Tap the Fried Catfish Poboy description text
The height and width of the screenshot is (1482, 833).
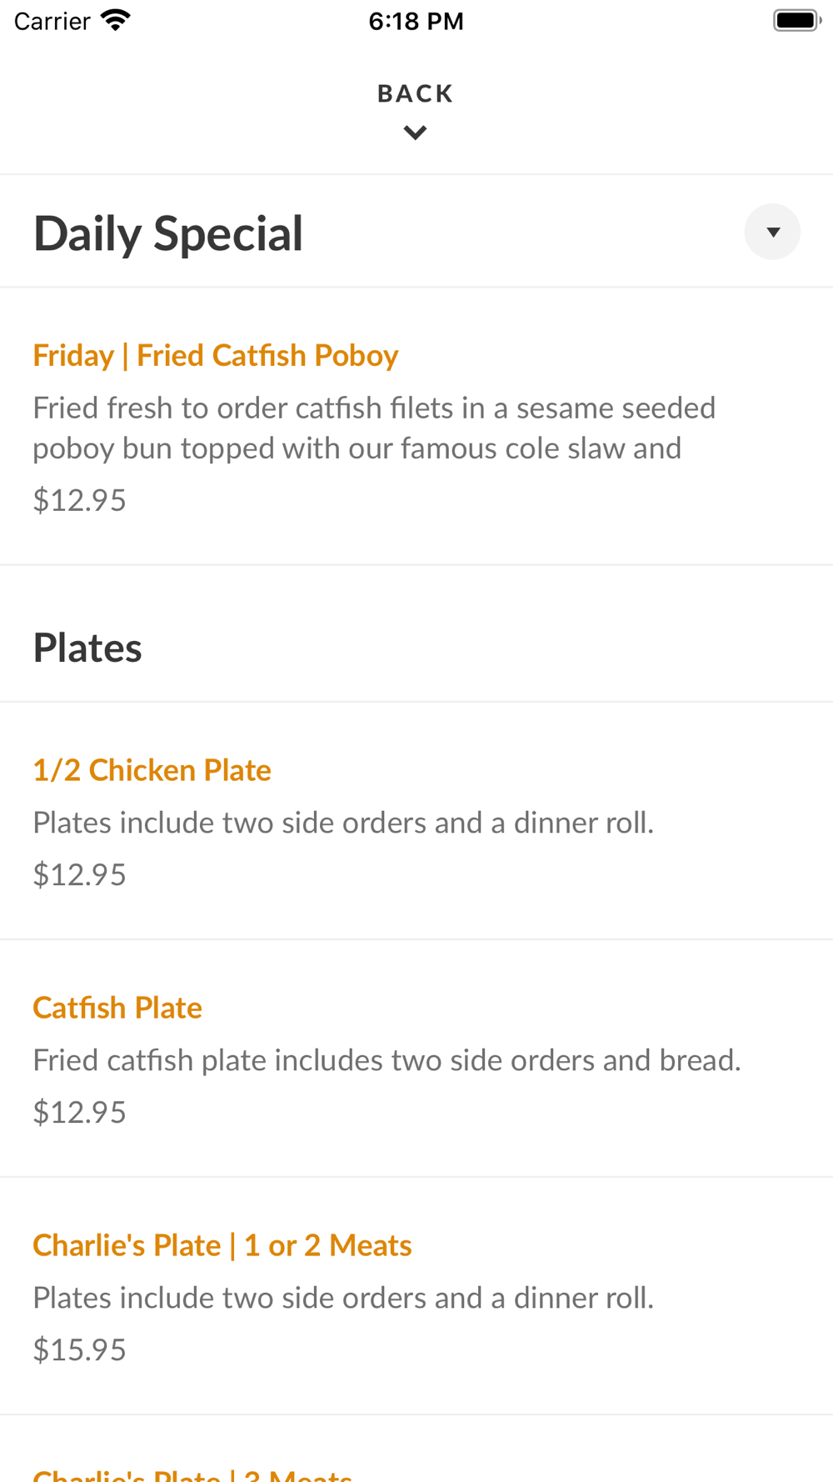[374, 428]
